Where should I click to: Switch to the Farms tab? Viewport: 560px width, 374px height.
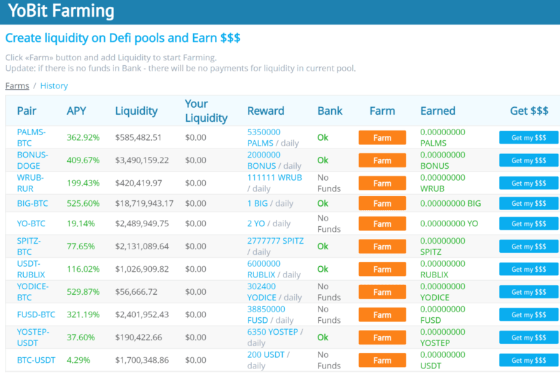17,85
